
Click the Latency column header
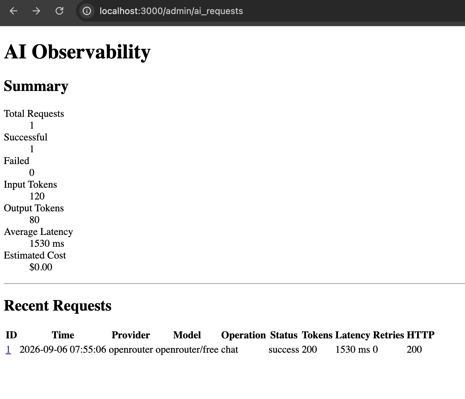353,335
